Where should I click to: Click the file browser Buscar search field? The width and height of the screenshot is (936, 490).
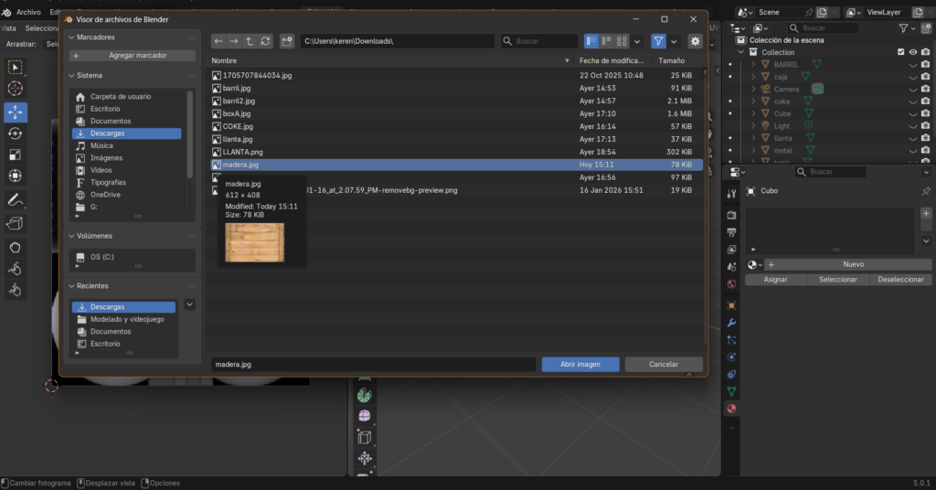click(x=539, y=41)
